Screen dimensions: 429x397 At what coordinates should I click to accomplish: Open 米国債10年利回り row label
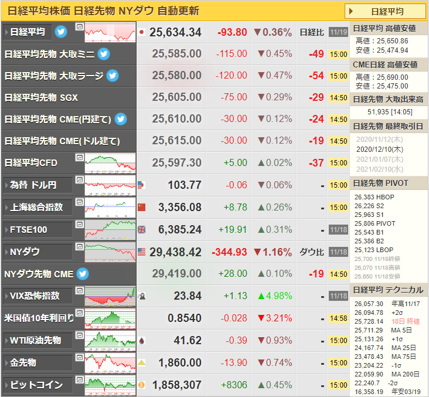tap(39, 318)
